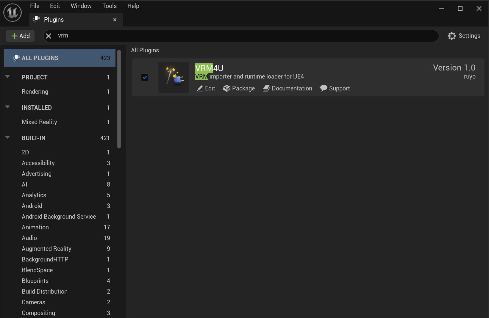This screenshot has height=318, width=489.
Task: Clear the vrm search text with X
Action: pyautogui.click(x=49, y=36)
